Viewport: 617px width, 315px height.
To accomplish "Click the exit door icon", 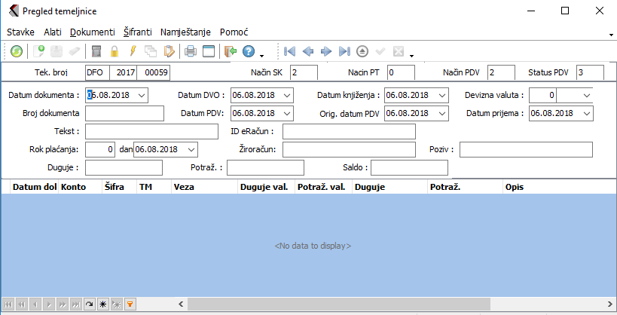I will (x=231, y=52).
